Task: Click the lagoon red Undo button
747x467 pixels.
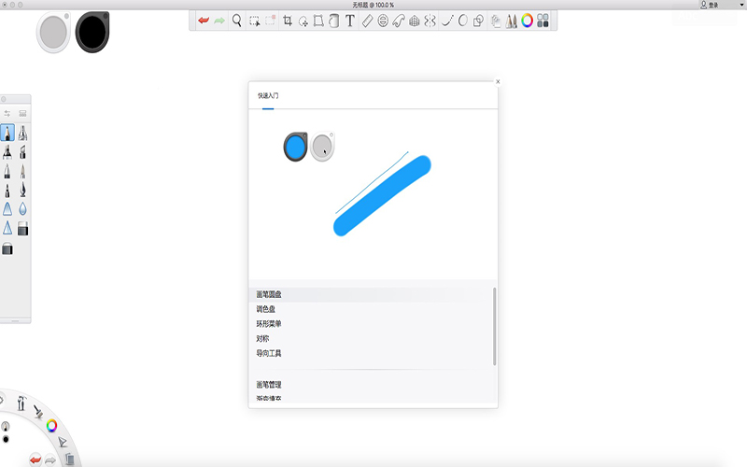Action: tap(35, 460)
